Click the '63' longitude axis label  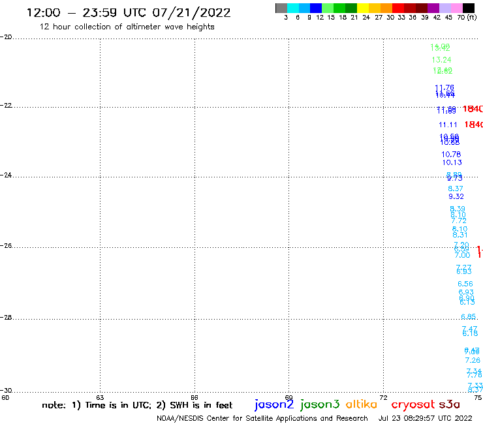click(x=100, y=397)
